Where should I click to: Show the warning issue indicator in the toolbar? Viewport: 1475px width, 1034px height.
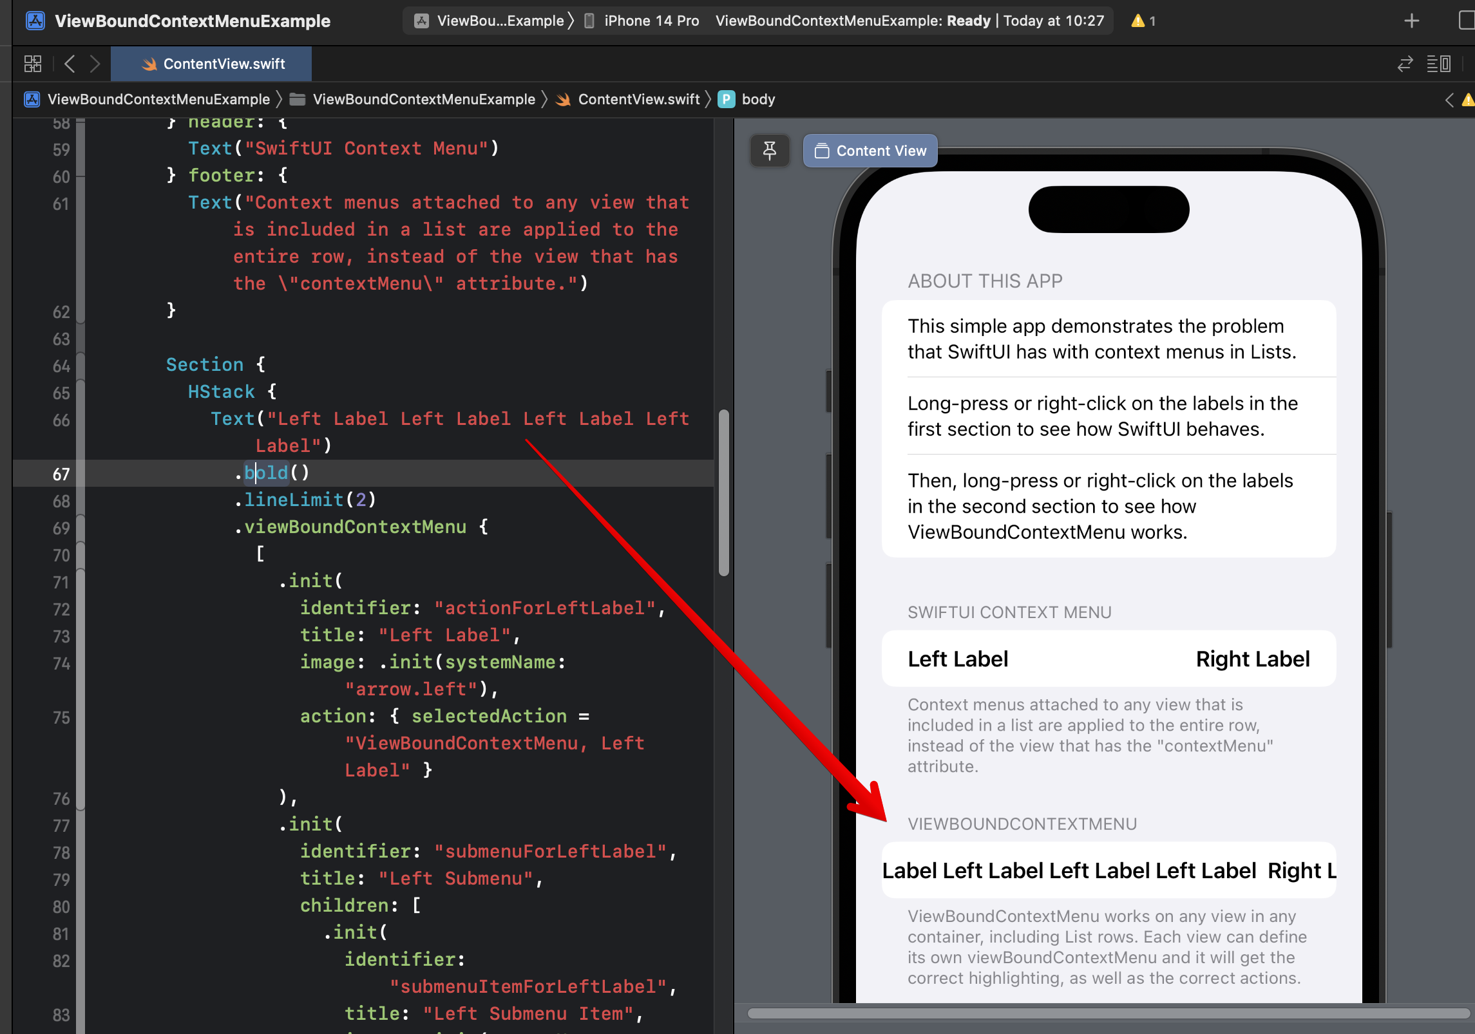1143,21
